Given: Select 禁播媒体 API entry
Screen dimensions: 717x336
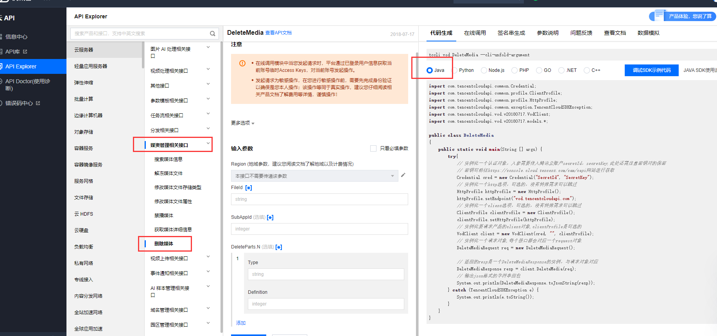Looking at the screenshot, I should [x=164, y=216].
